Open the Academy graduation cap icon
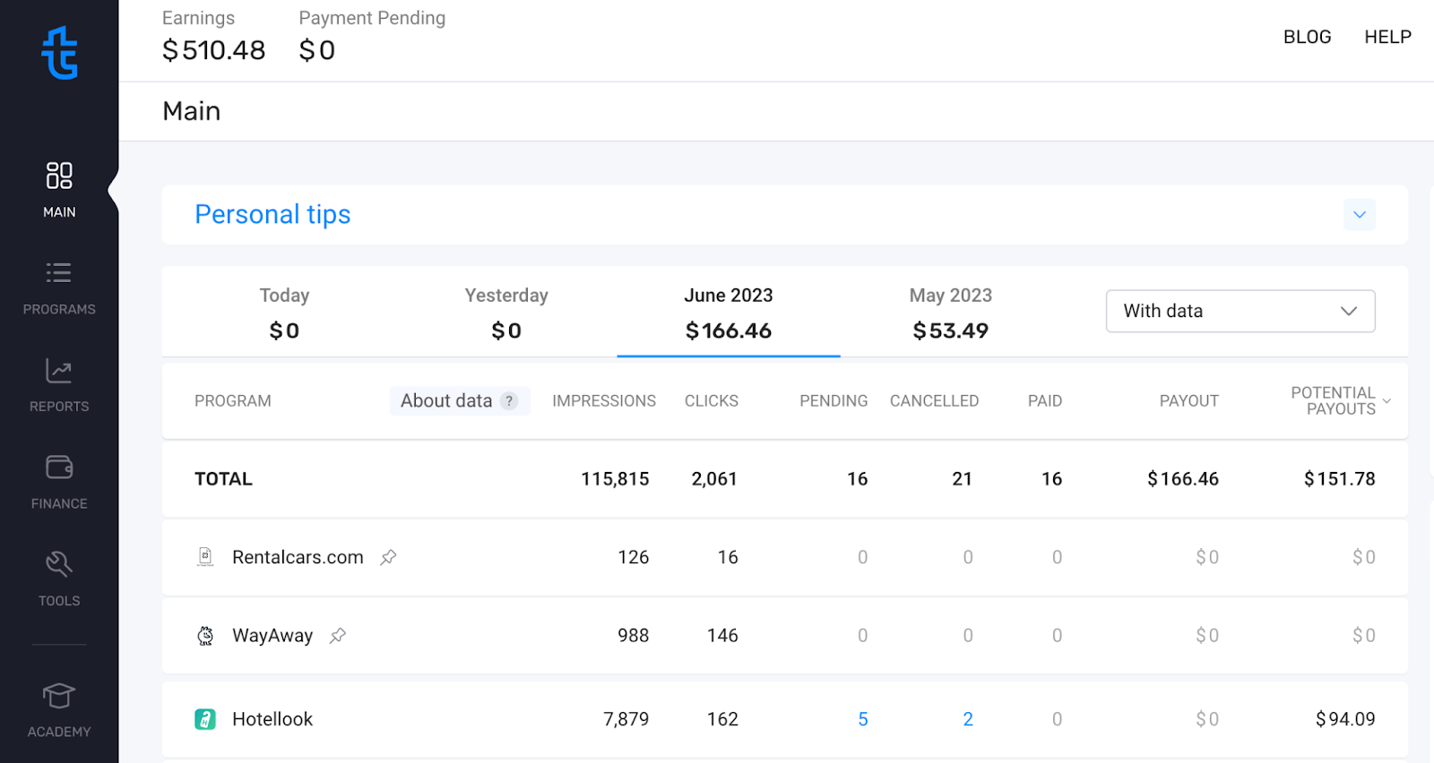Screen dimensions: 1434x763 [x=59, y=696]
